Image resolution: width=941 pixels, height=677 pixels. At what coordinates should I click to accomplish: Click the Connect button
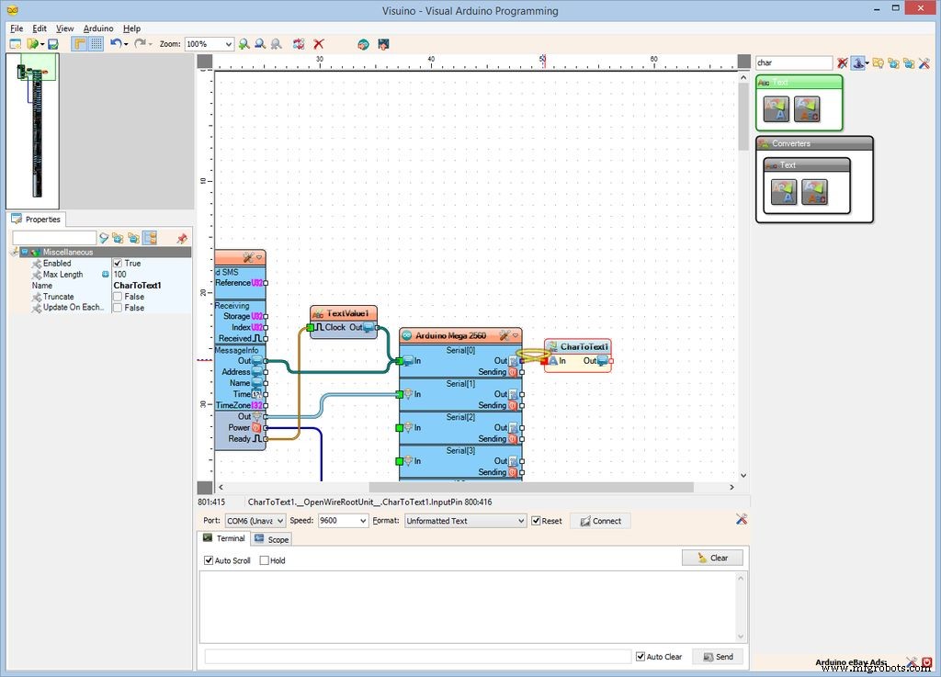tap(599, 521)
